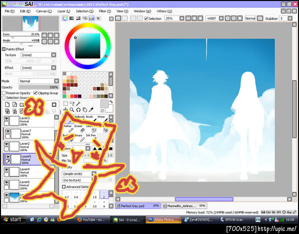Create a new layer folder
299x234 pixels.
[22, 104]
